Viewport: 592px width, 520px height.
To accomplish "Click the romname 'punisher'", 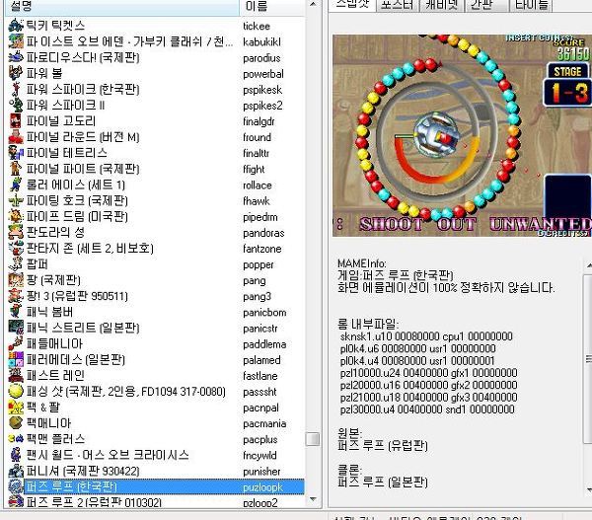I will point(261,472).
